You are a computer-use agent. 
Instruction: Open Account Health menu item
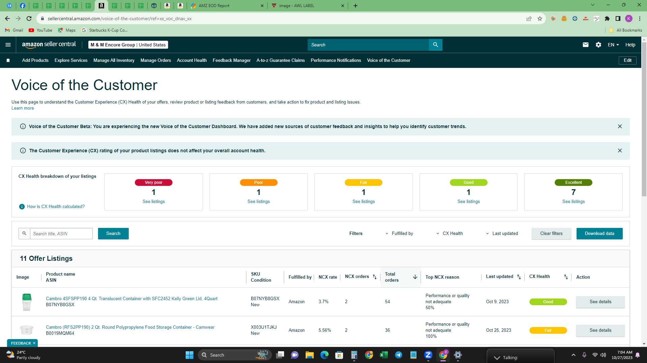coord(192,61)
